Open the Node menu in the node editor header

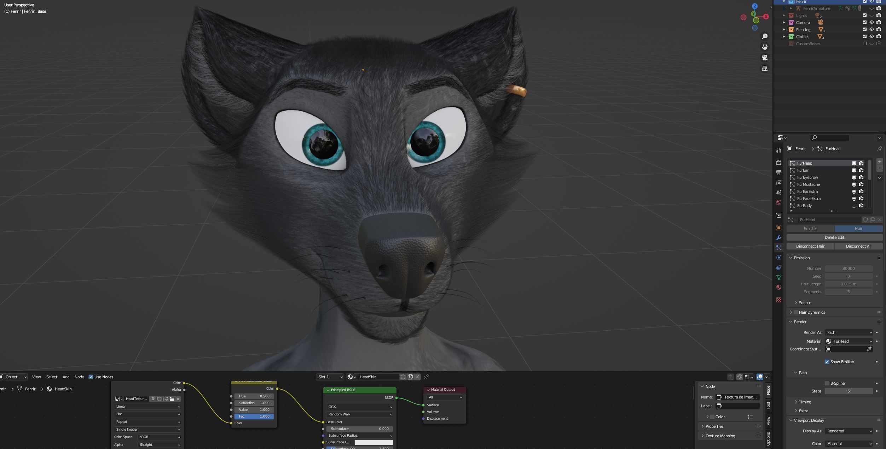point(79,377)
